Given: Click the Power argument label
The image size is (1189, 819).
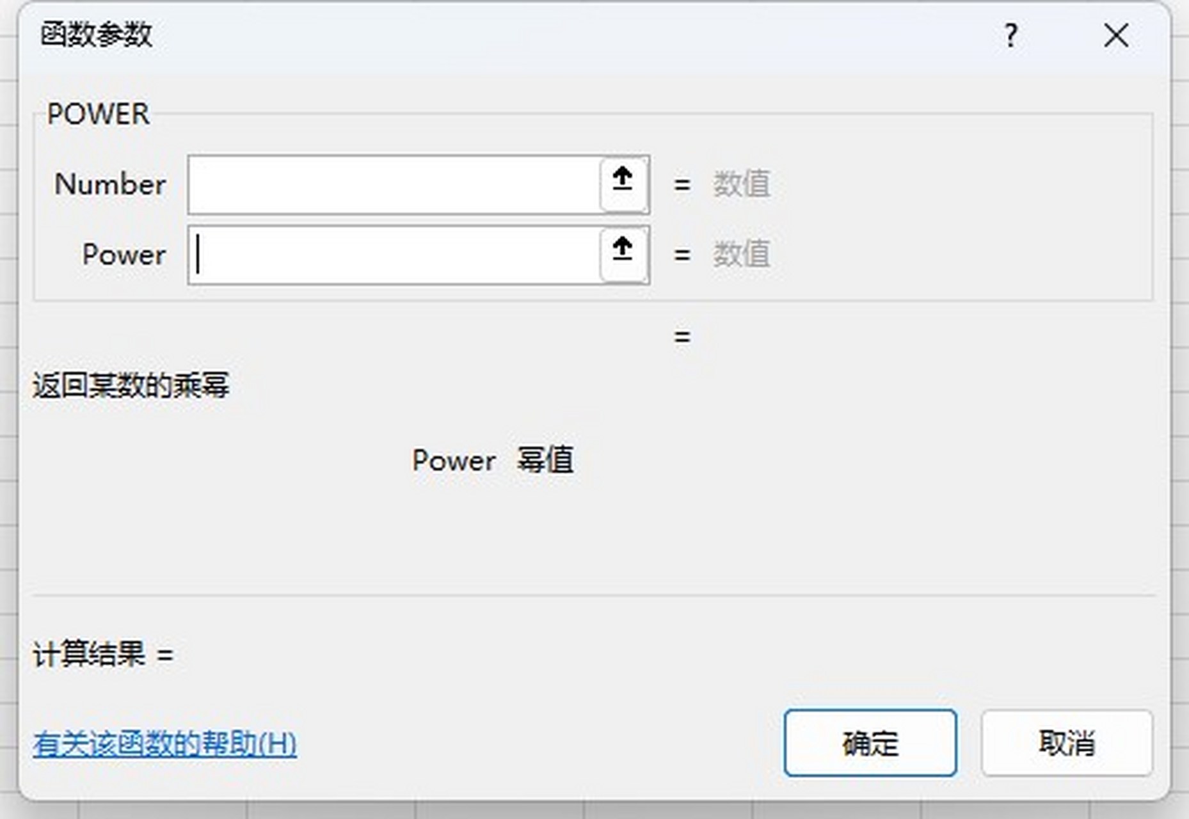Looking at the screenshot, I should [x=124, y=255].
